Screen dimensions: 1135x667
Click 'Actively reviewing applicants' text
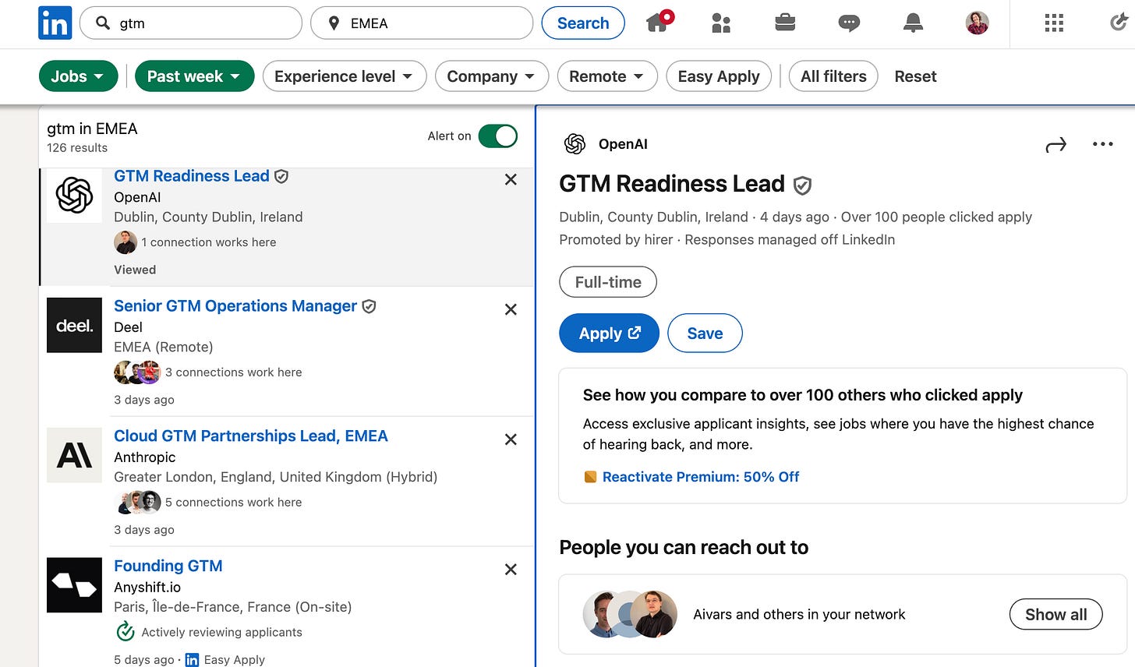(221, 633)
